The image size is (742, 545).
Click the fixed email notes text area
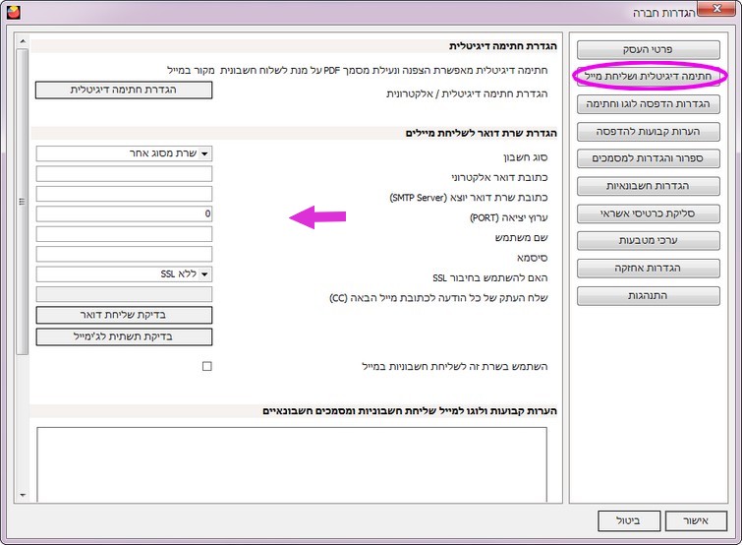(x=292, y=464)
